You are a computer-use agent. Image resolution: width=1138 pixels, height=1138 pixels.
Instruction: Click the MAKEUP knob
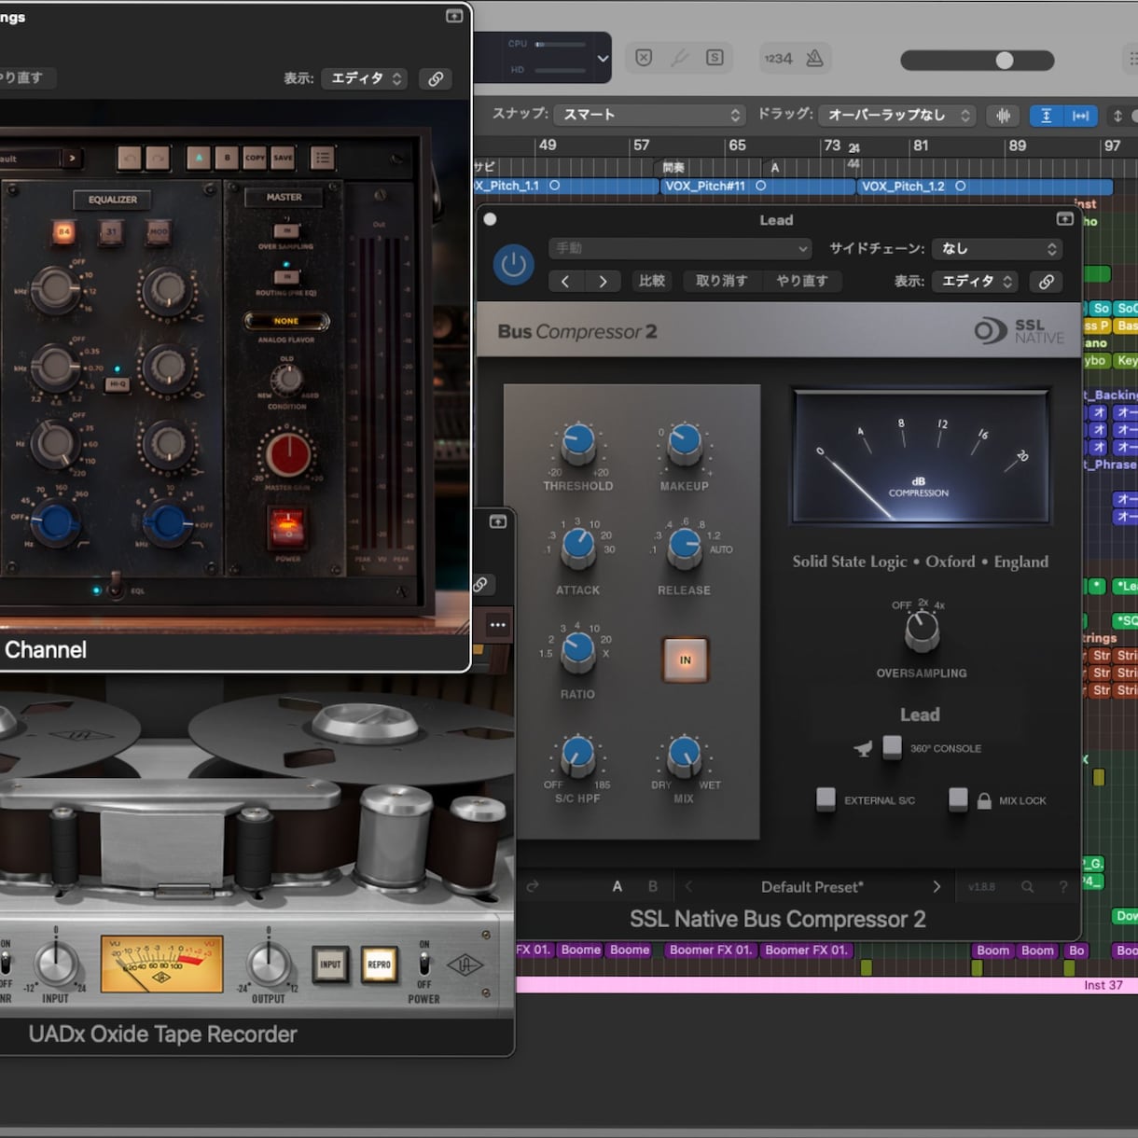click(x=685, y=445)
